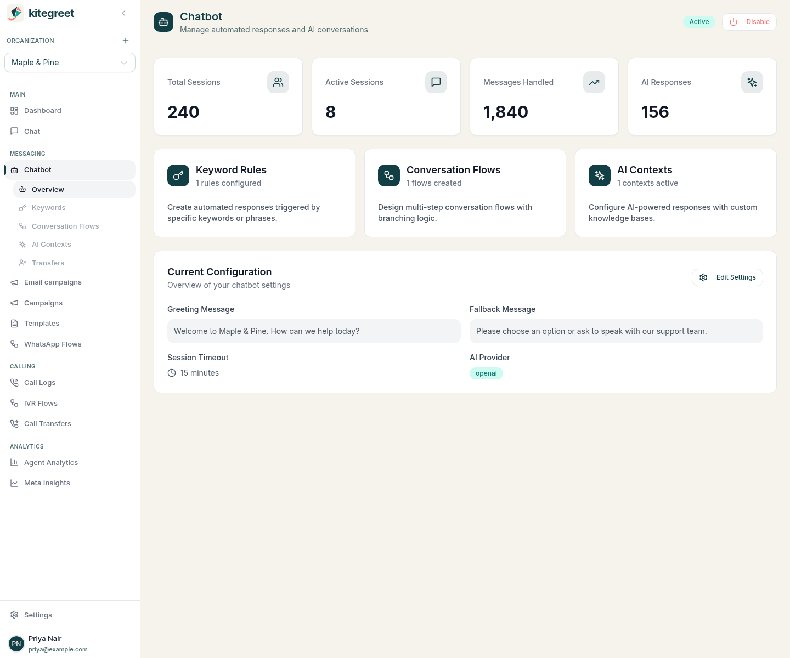This screenshot has width=790, height=658.
Task: Click the Call Logs phone icon
Action: coord(14,383)
